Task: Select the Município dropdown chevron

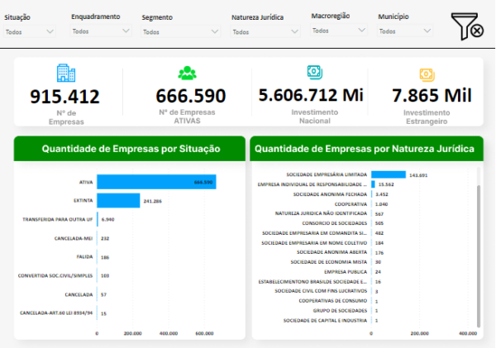Action: pos(427,31)
